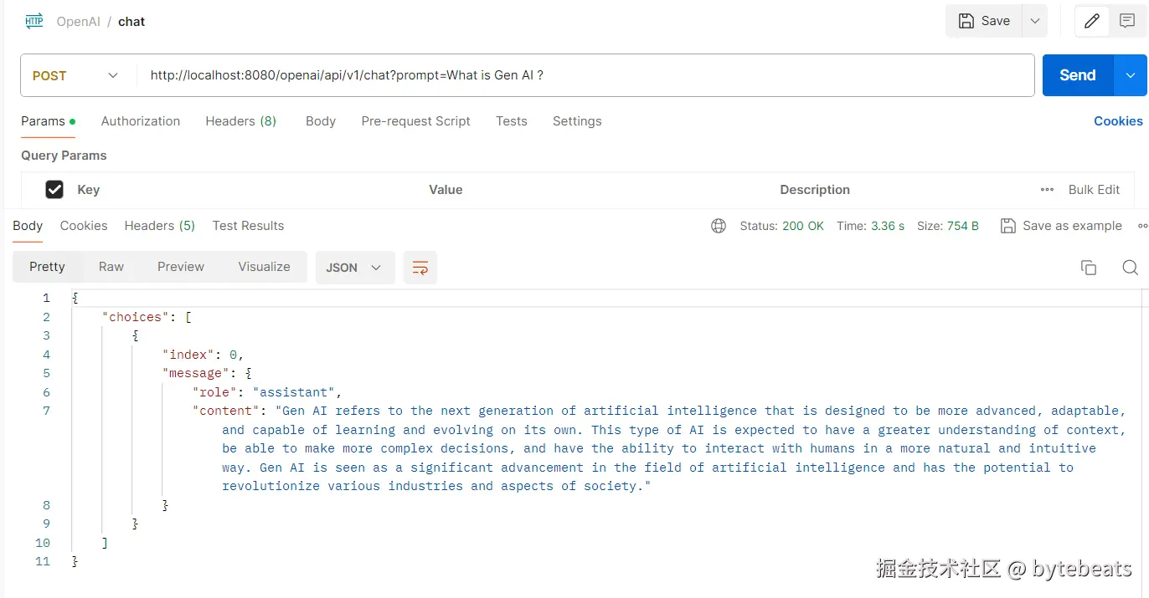Copy the response with the copy icon
Viewport: 1149px width, 598px height.
(x=1089, y=268)
